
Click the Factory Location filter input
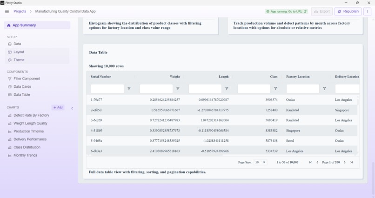tap(303, 89)
